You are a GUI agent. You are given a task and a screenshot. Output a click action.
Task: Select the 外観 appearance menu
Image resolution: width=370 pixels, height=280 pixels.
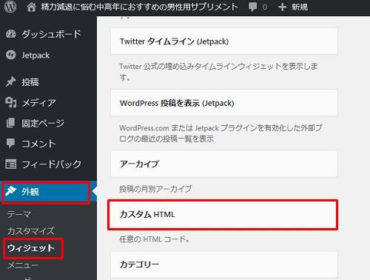46,192
